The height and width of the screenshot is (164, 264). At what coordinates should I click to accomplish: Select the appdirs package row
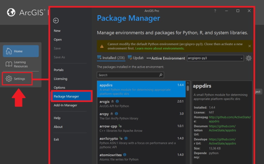[x=141, y=89]
